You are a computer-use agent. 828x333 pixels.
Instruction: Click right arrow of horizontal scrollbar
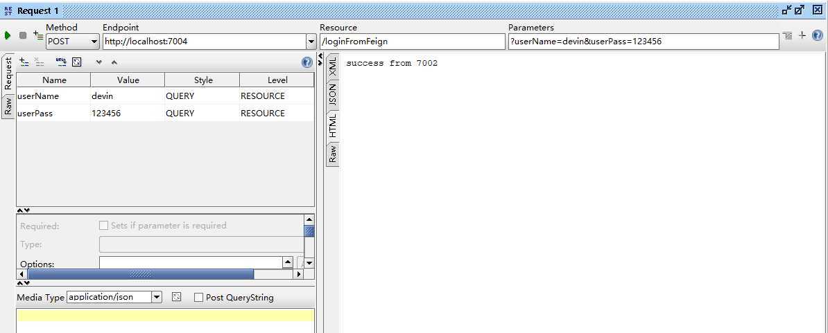tap(299, 274)
